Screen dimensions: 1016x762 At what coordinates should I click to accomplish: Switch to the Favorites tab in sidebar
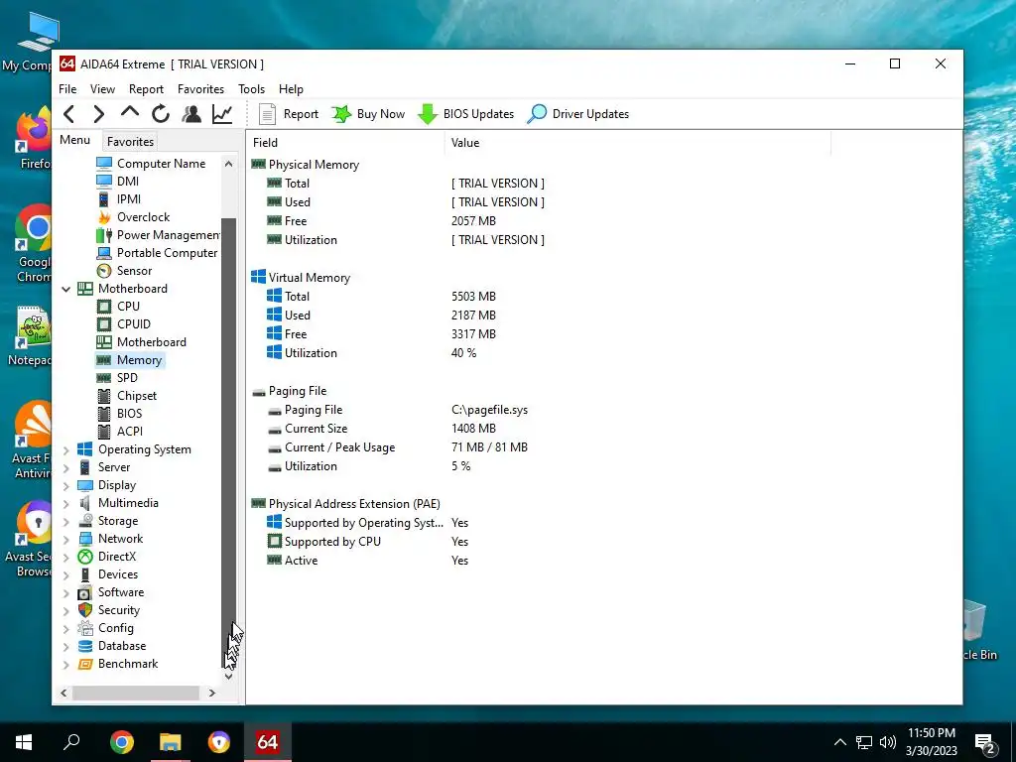130,141
